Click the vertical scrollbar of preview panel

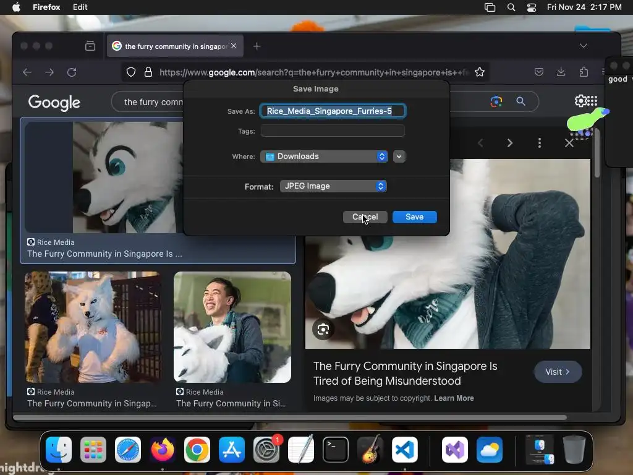tap(597, 153)
